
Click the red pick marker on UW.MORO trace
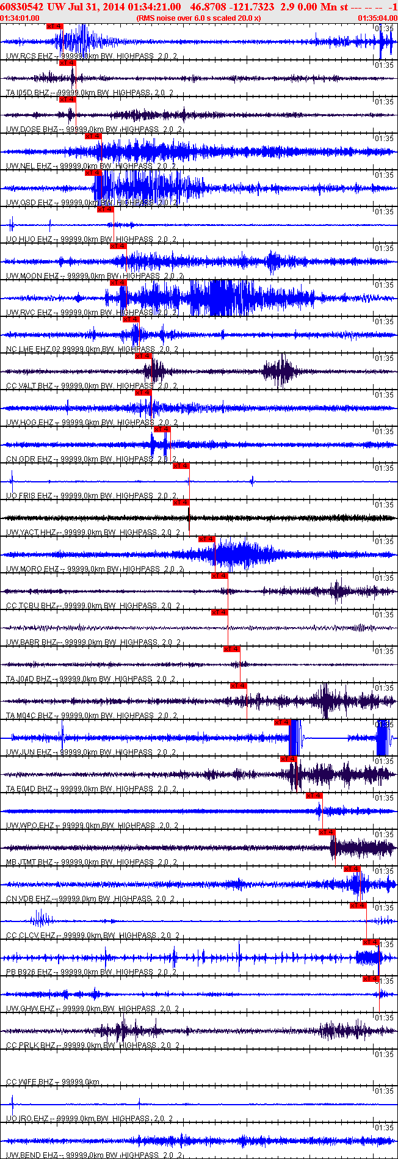pos(207,539)
